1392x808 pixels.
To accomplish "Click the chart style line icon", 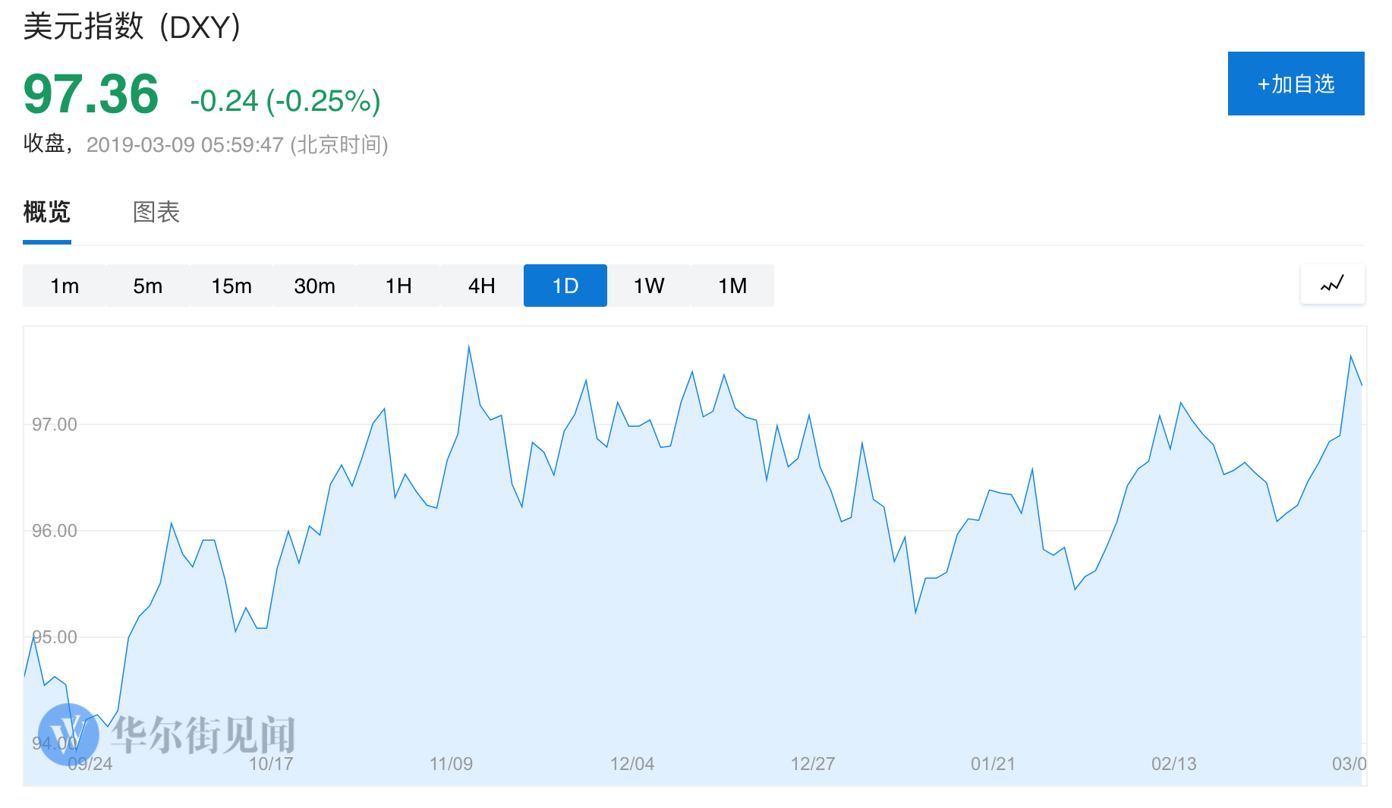I will (1332, 285).
